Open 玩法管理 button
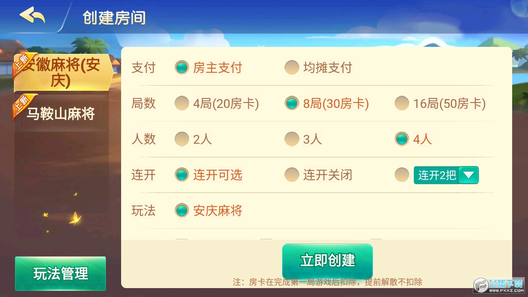 (x=60, y=274)
